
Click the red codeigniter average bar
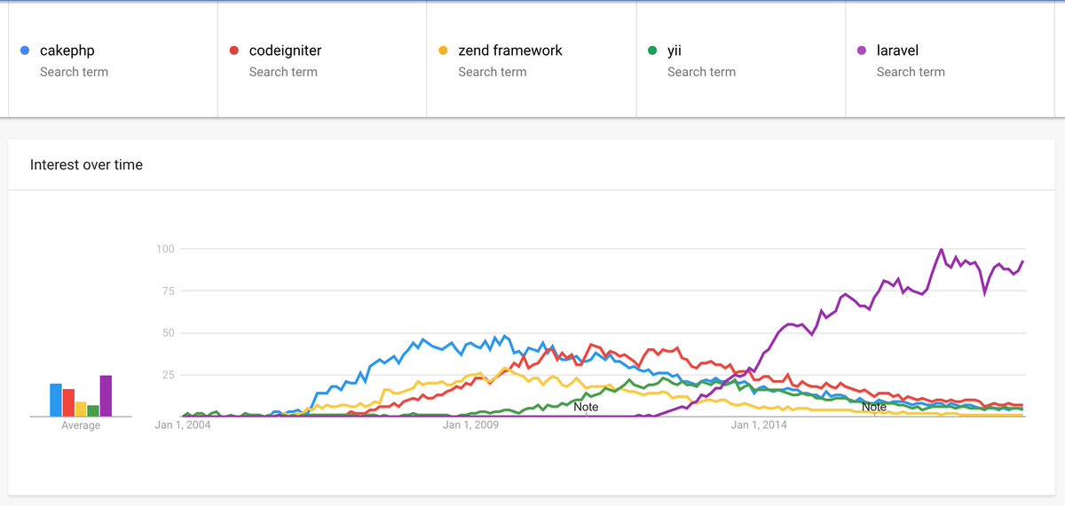(x=68, y=402)
